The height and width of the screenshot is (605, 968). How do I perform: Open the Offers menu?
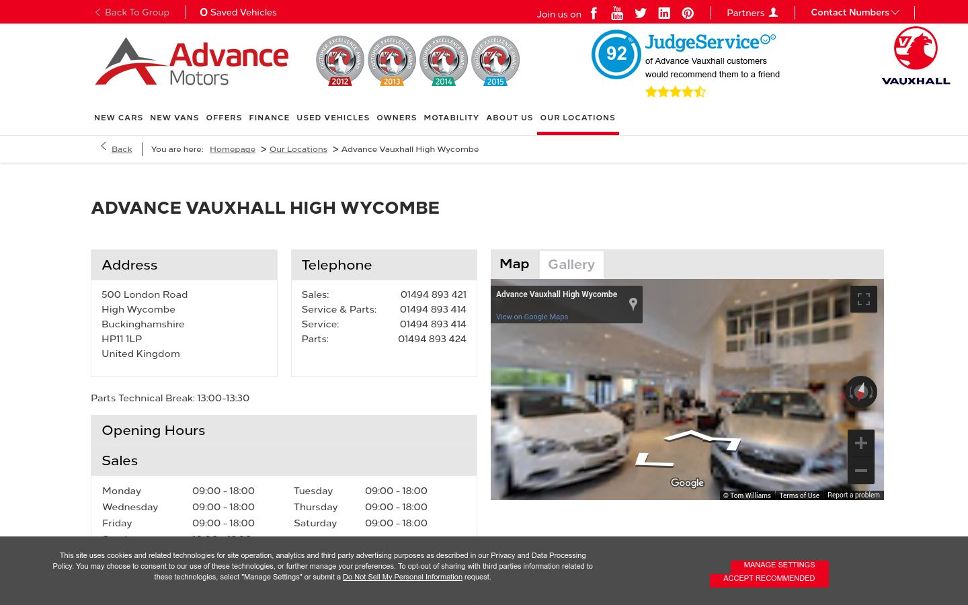coord(224,118)
